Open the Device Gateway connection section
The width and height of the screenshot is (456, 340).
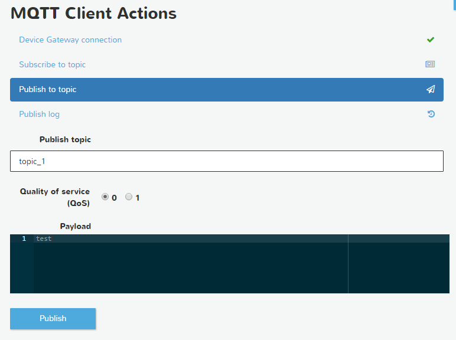[70, 40]
